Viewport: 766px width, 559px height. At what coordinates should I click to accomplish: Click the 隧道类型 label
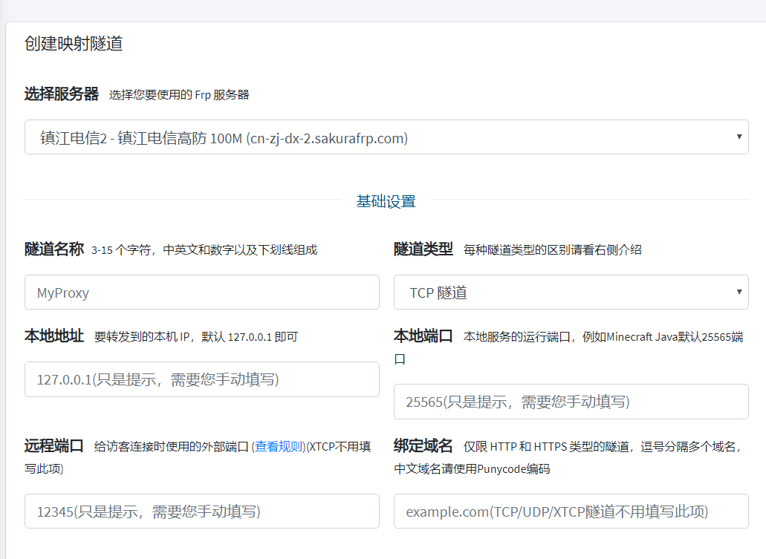point(423,249)
